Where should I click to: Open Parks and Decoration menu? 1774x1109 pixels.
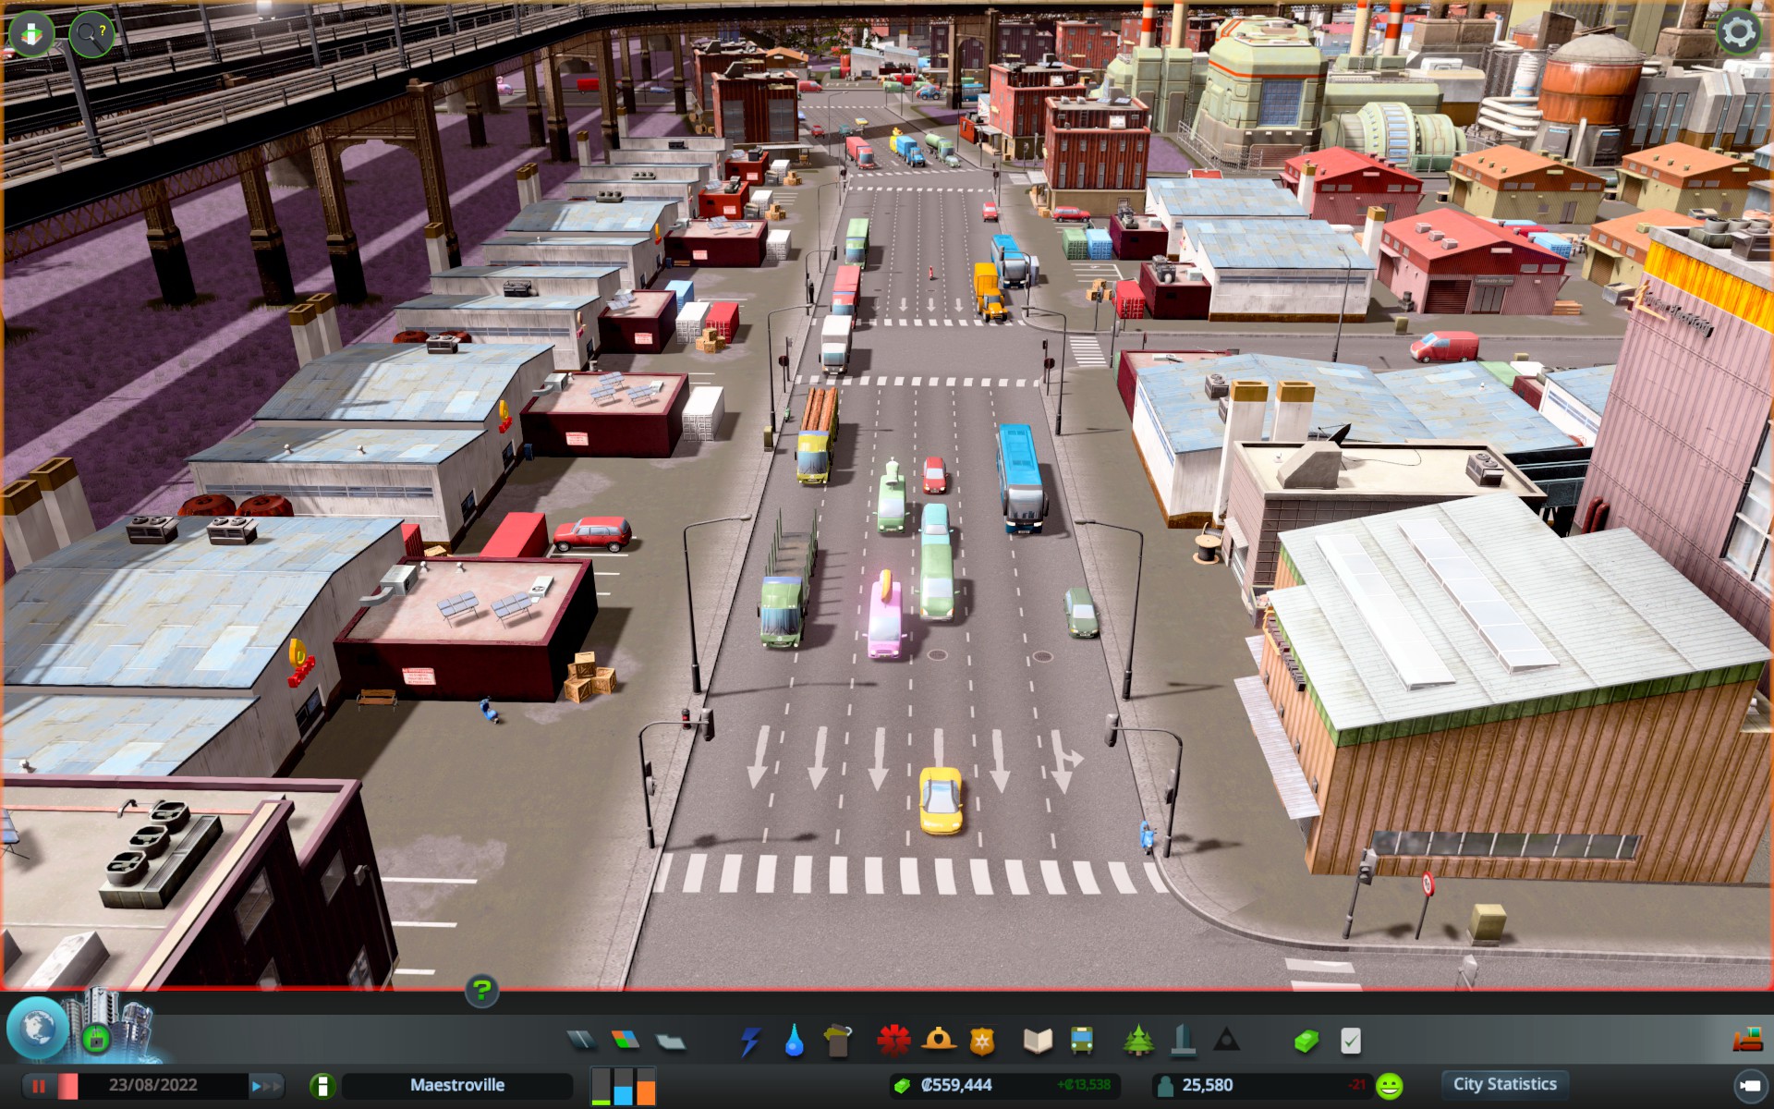point(1138,1042)
